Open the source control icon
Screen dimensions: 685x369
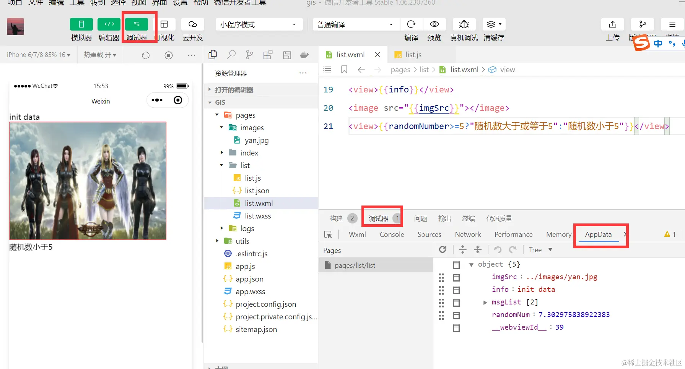tap(249, 55)
